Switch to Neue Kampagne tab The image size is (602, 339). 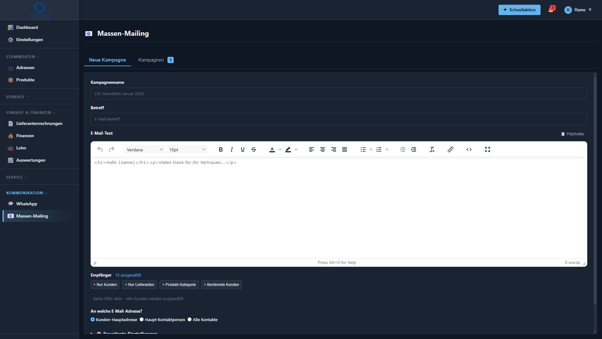point(107,60)
